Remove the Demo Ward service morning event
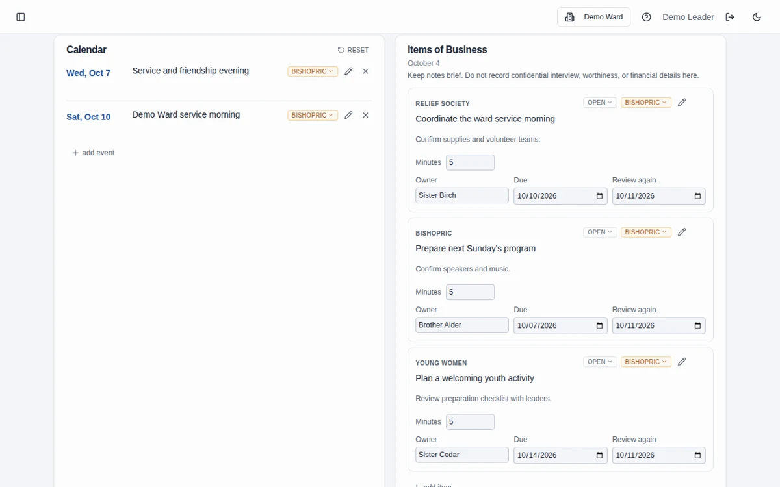780x487 pixels. (x=365, y=115)
